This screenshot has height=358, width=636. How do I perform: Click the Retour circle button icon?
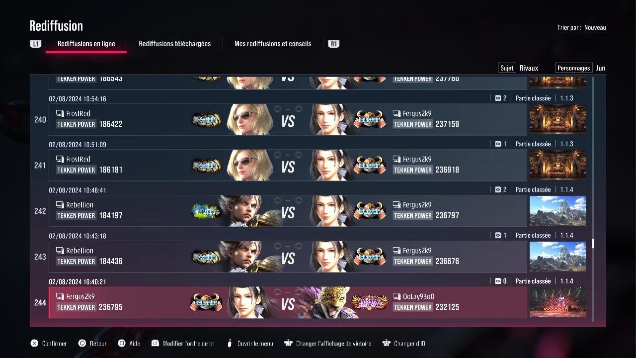(82, 343)
